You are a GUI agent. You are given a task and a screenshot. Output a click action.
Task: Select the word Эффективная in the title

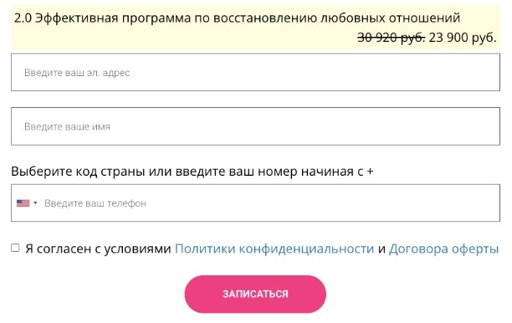(76, 18)
